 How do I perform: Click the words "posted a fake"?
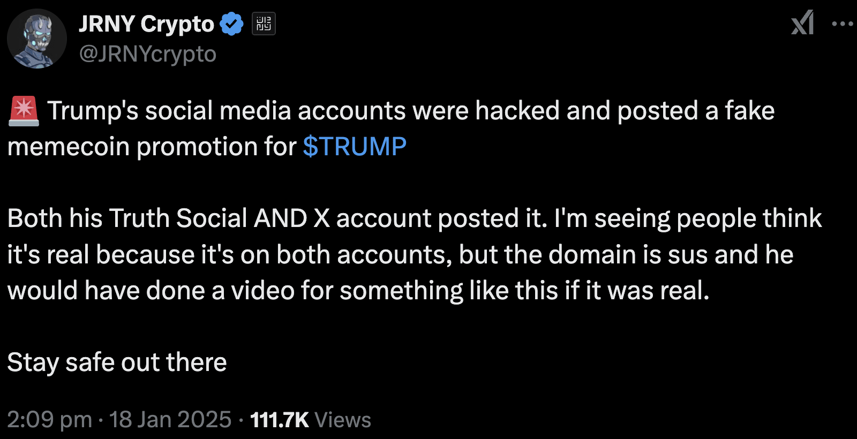click(x=696, y=111)
